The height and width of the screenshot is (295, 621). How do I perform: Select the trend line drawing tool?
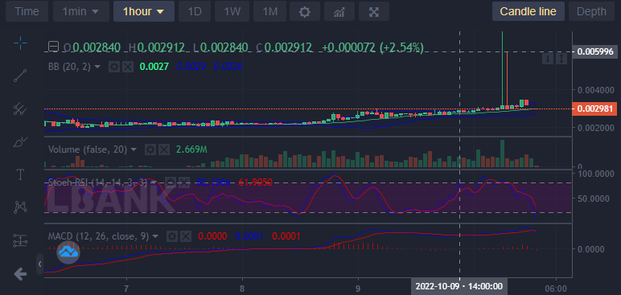[x=20, y=76]
